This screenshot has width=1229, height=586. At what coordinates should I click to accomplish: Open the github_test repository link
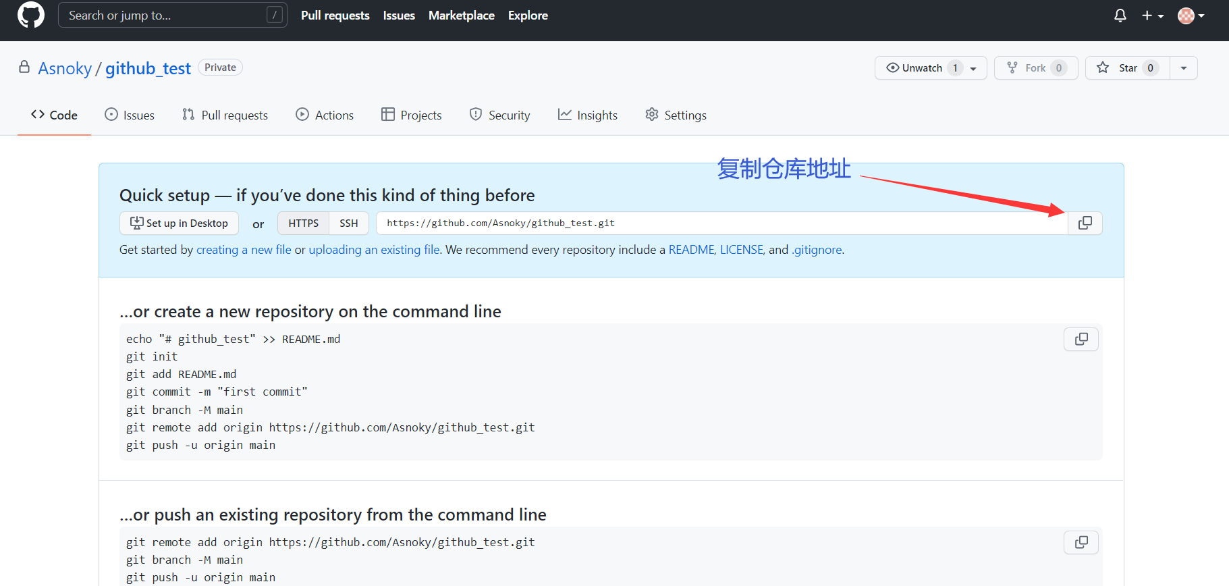[148, 68]
